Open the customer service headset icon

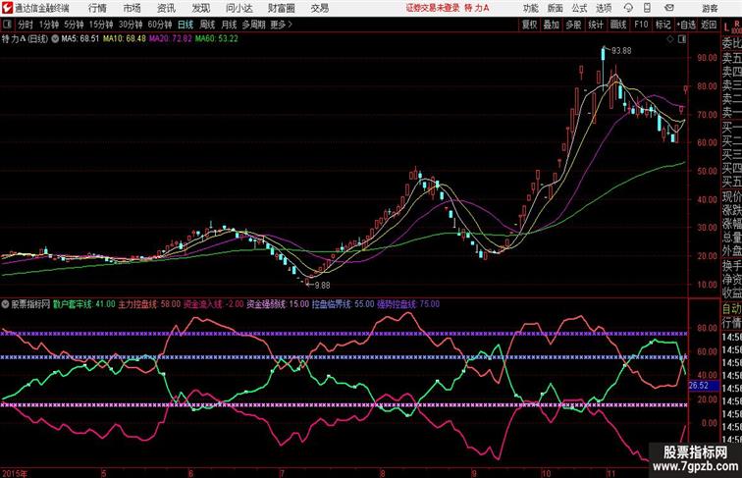click(x=628, y=8)
